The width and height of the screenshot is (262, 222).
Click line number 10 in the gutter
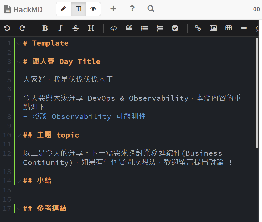coord(7,135)
